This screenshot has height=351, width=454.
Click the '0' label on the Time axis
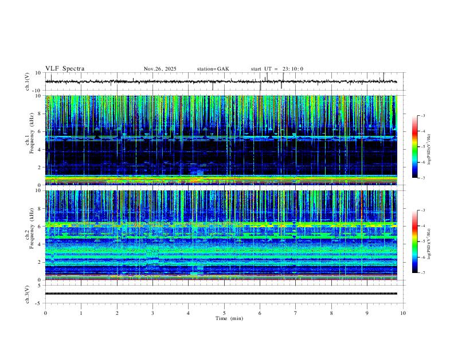click(x=45, y=313)
